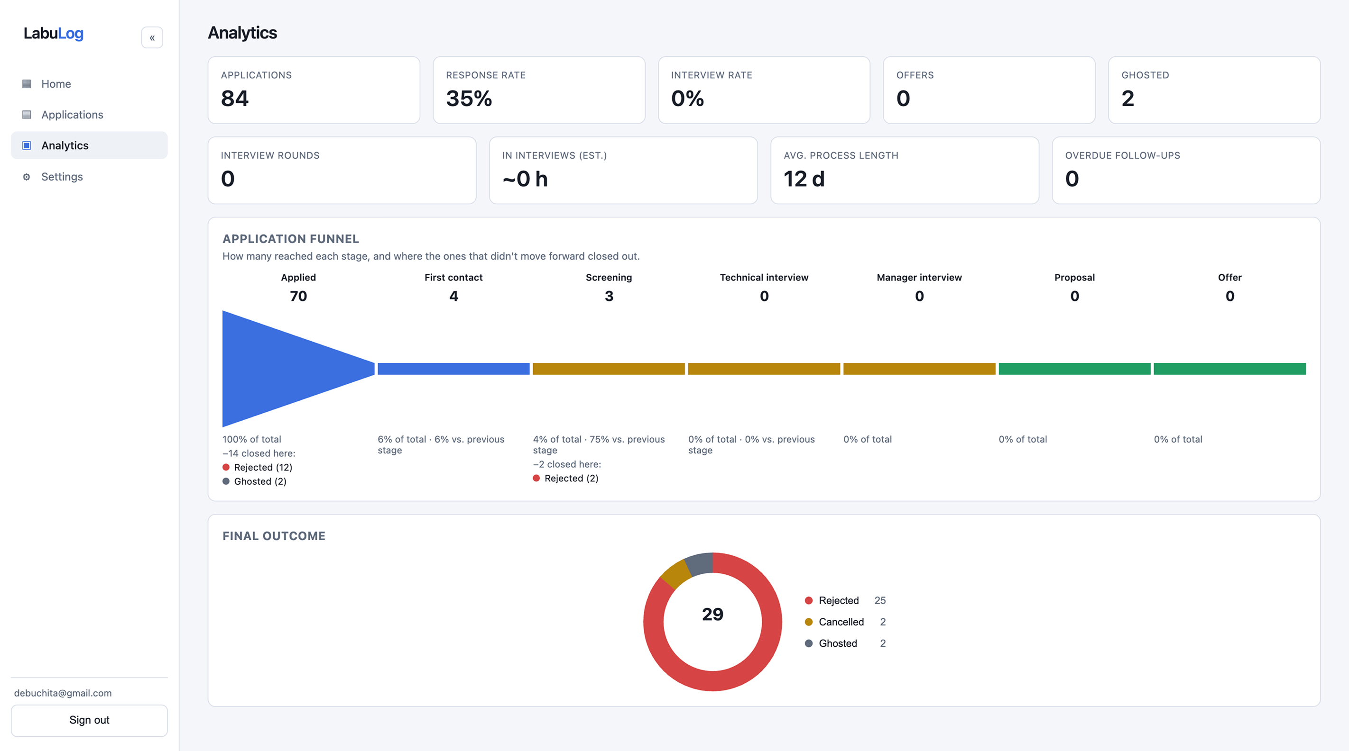Click the Ghosted (2) entry under Applied

[x=255, y=481]
